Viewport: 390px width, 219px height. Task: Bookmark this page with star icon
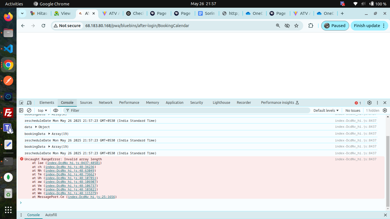(296, 26)
